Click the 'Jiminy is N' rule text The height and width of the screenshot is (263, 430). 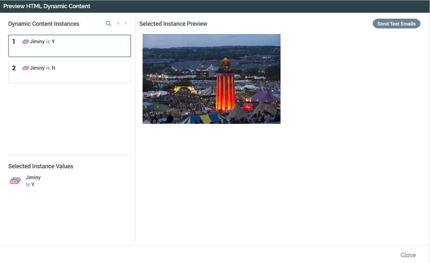(42, 68)
